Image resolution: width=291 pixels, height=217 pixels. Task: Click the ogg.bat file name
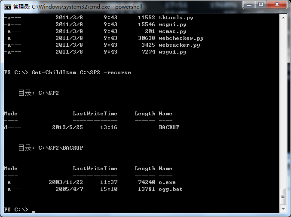(x=171, y=189)
